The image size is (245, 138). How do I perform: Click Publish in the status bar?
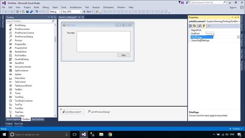[236, 129]
